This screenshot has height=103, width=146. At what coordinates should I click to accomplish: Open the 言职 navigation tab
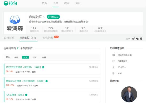(x=78, y=3)
